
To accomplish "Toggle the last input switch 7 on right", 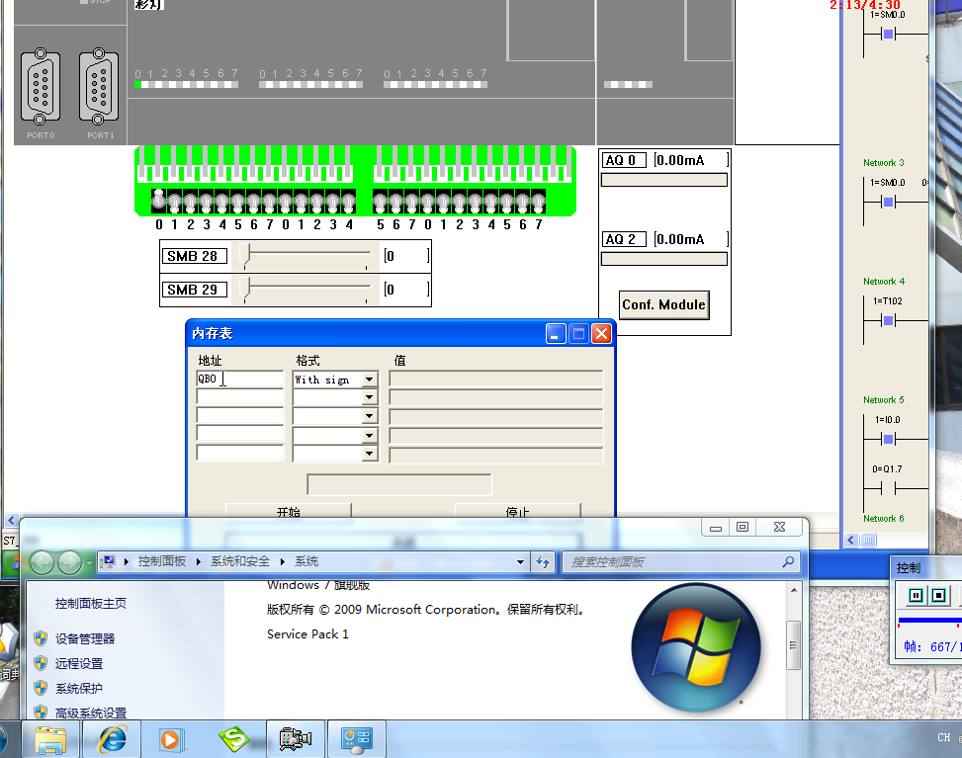I will [x=538, y=202].
